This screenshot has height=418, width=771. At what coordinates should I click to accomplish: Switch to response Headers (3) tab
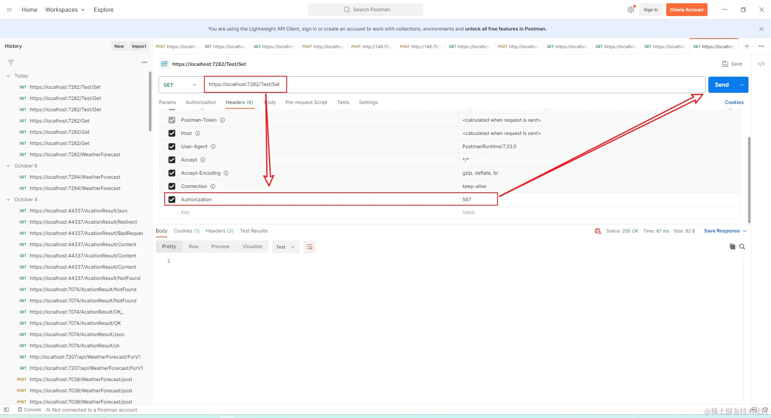220,231
